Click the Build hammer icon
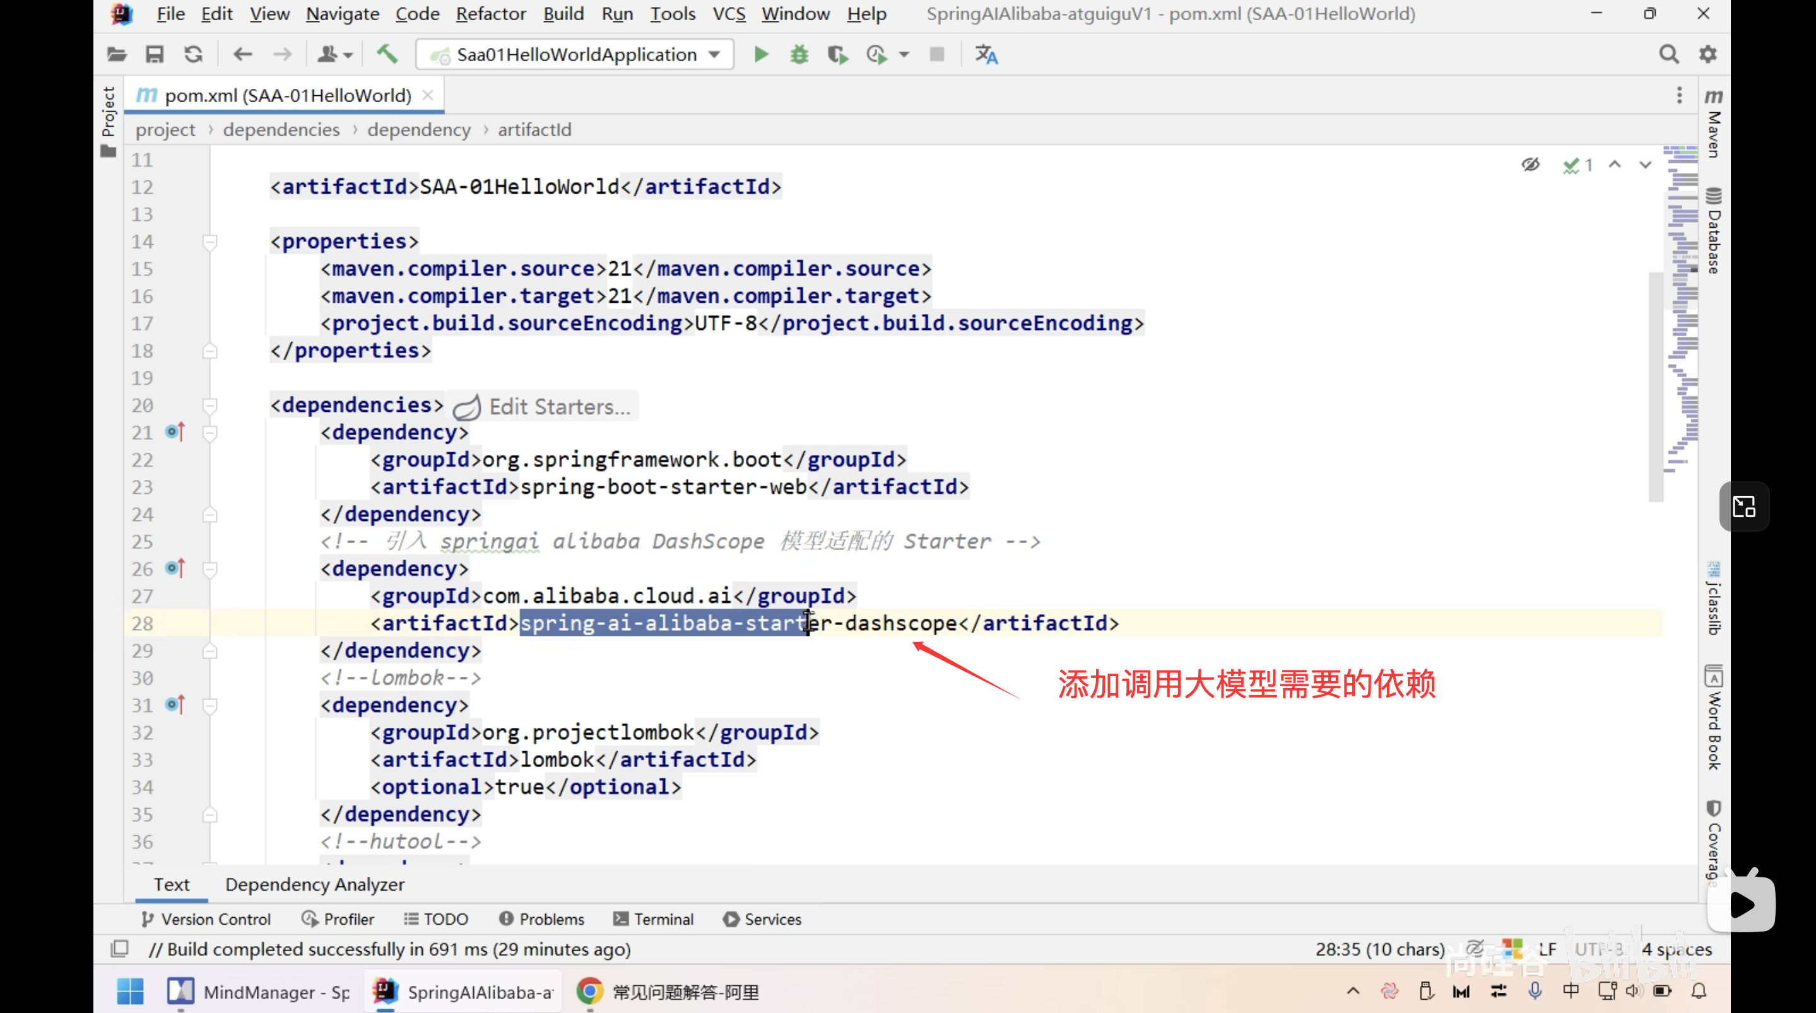Viewport: 1816px width, 1013px height. 387,54
